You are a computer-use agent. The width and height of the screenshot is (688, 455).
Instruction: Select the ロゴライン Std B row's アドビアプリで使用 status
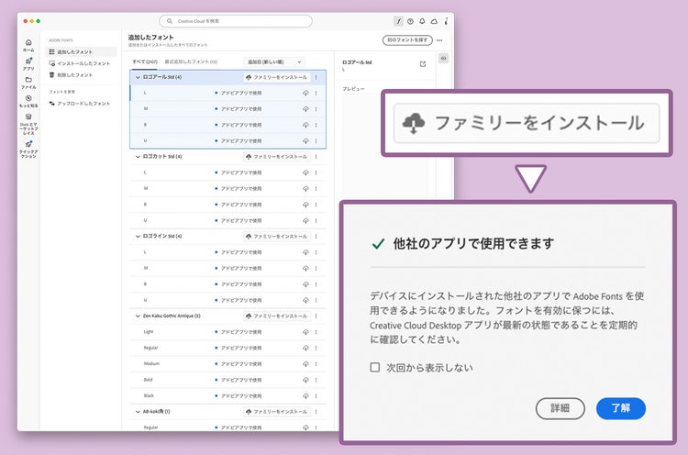coord(239,284)
